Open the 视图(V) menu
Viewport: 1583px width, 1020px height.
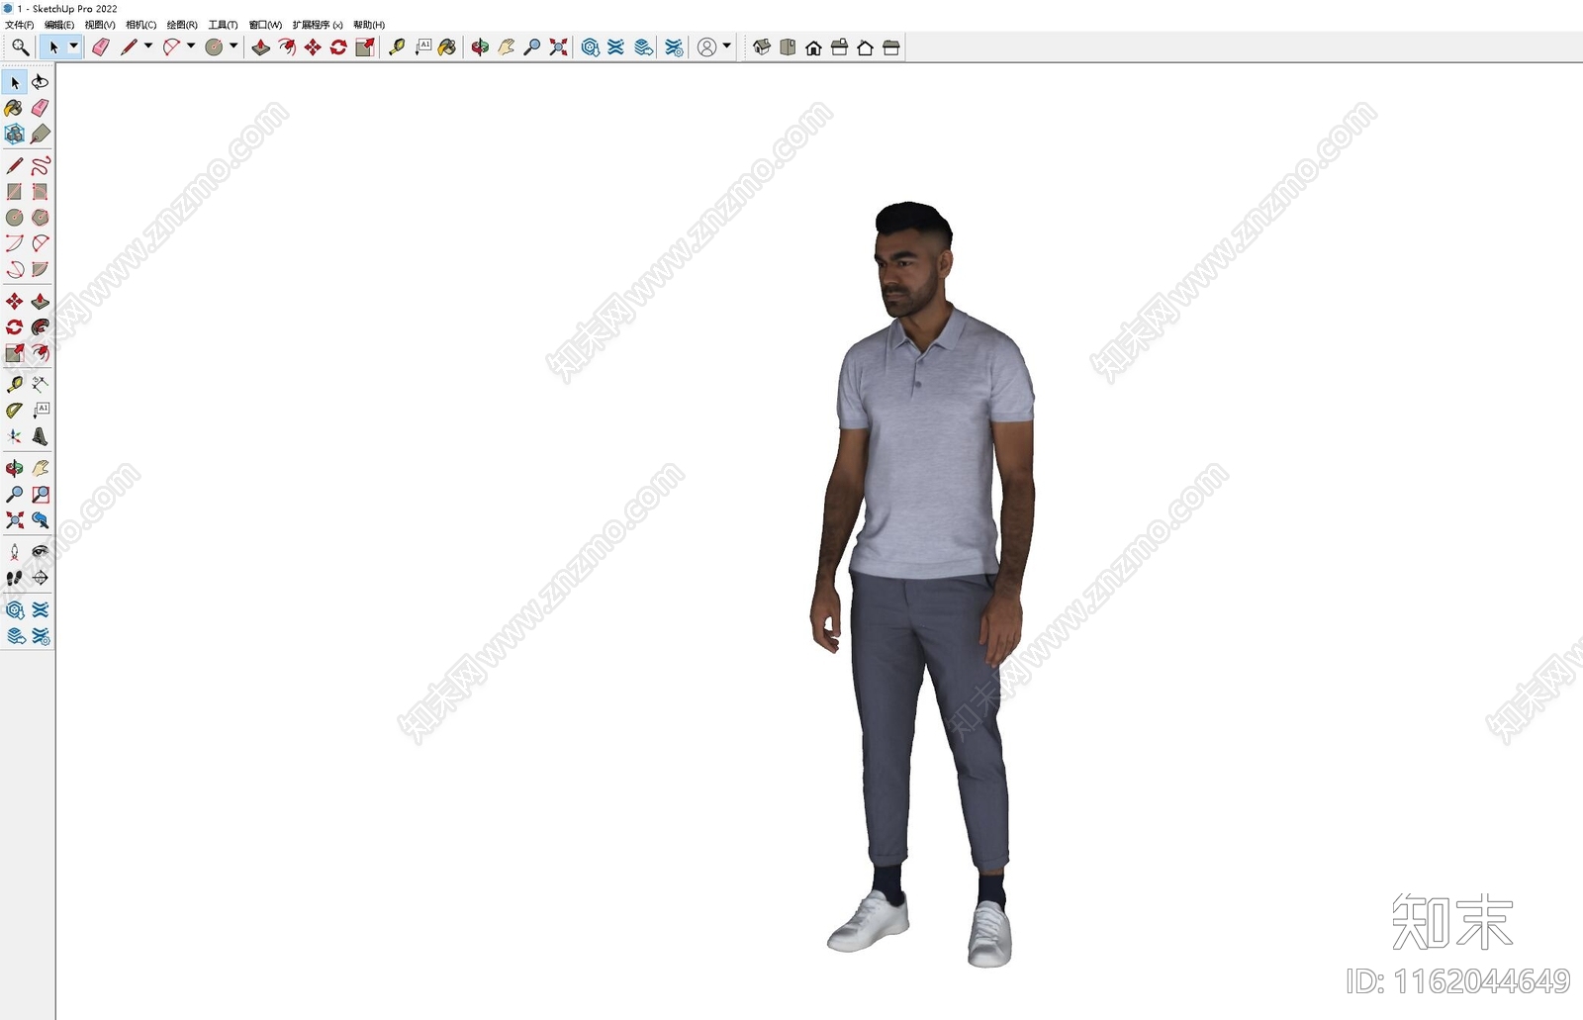[100, 25]
